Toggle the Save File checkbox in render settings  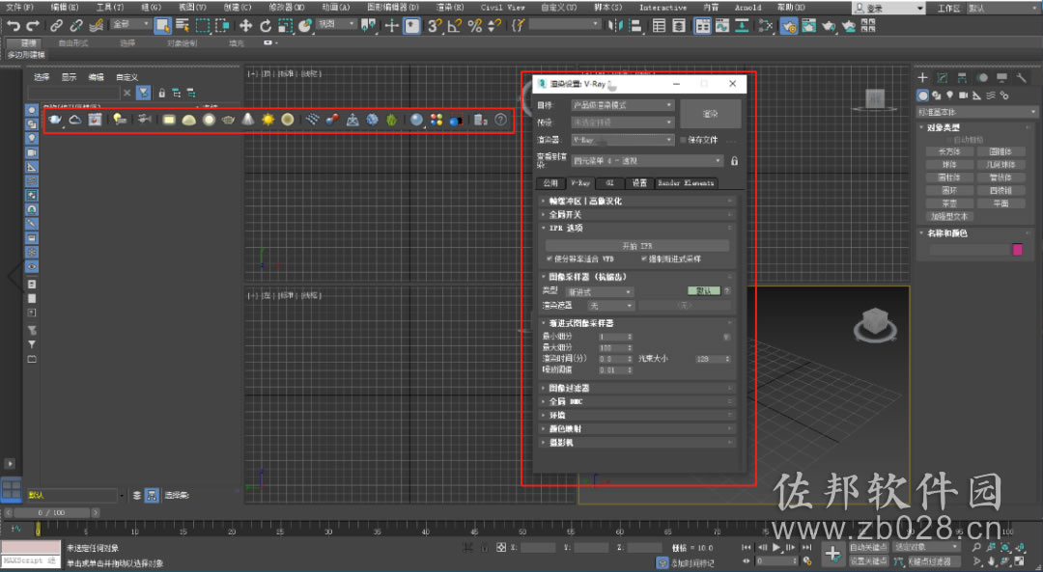[x=683, y=140]
